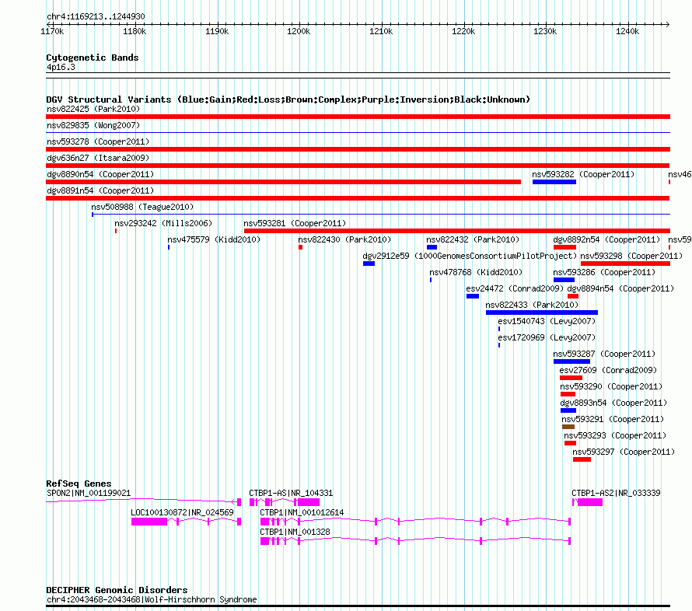Click the dgv8892n54 (Cooper2011) label
This screenshot has width=692, height=611.
pyautogui.click(x=606, y=239)
